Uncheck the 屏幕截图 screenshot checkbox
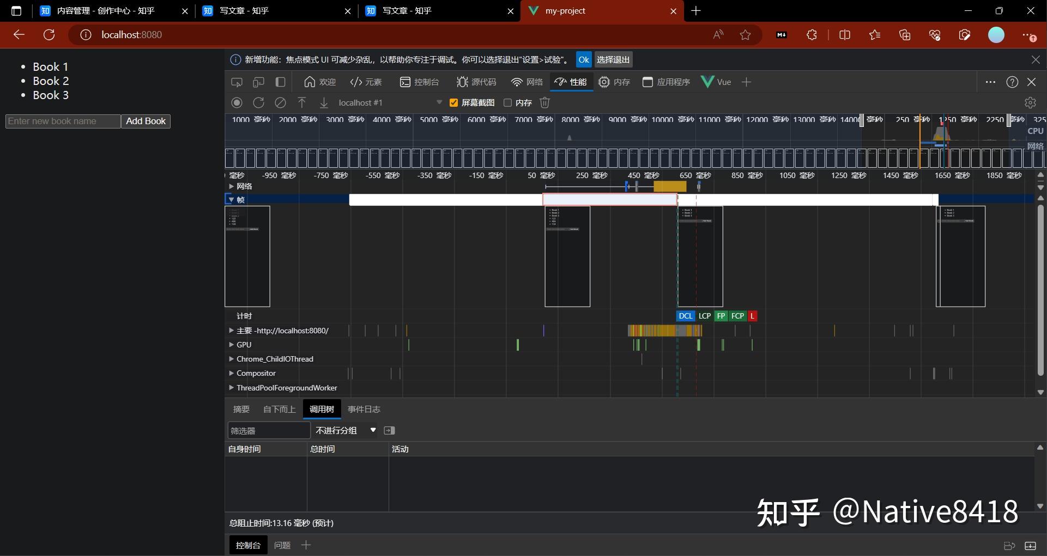The height and width of the screenshot is (556, 1047). point(454,102)
